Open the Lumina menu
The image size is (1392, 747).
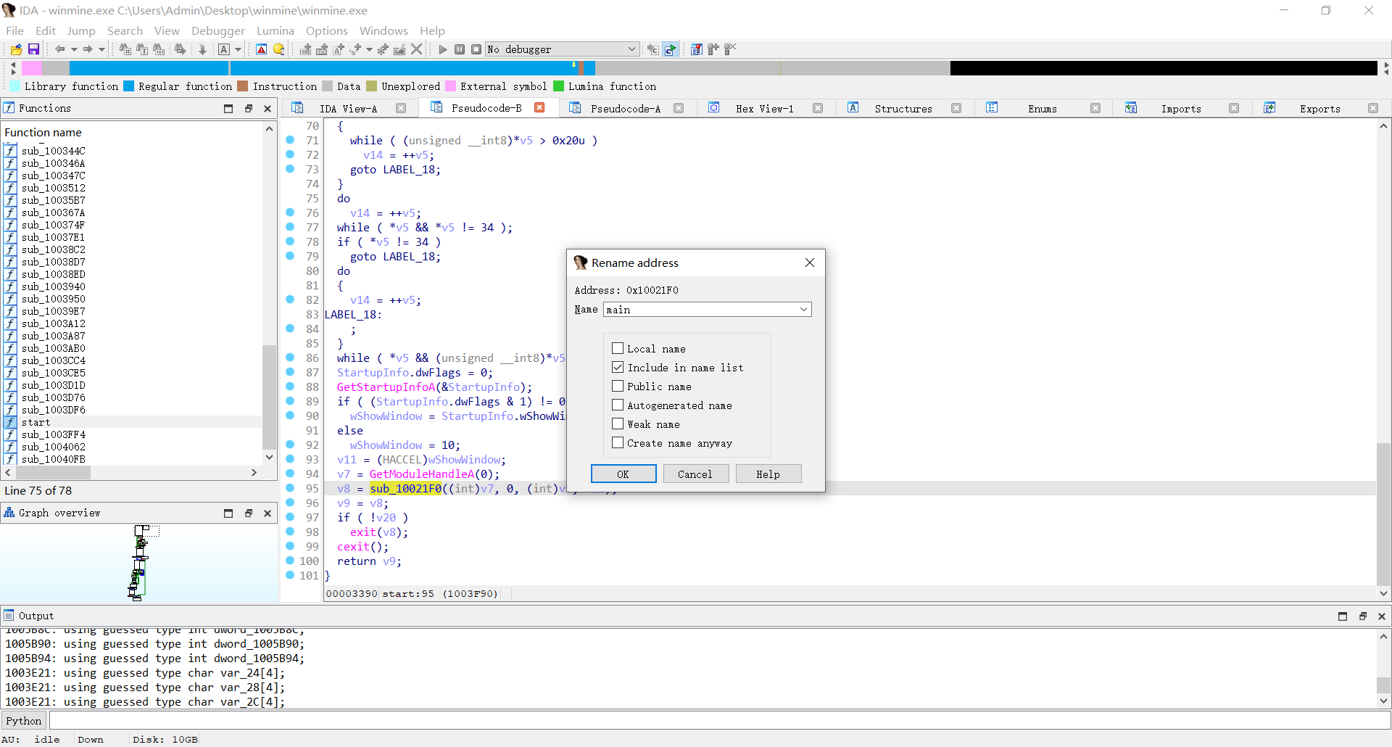click(275, 30)
